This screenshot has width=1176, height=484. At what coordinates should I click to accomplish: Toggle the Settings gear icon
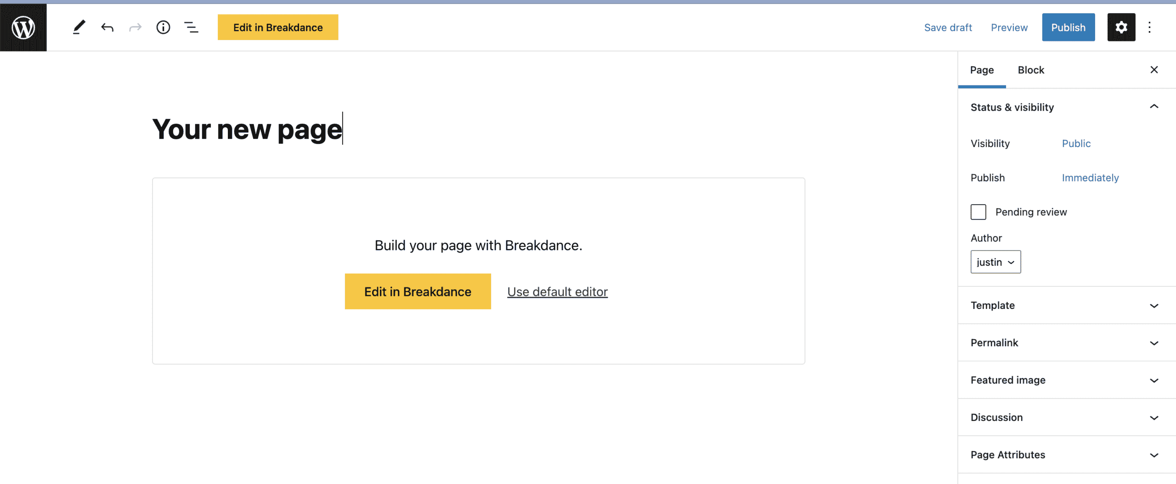[1121, 28]
